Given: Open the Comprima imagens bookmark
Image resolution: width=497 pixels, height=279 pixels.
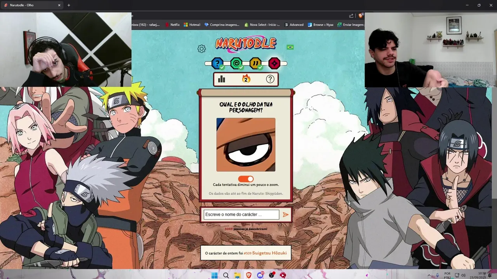Looking at the screenshot, I should (222, 24).
